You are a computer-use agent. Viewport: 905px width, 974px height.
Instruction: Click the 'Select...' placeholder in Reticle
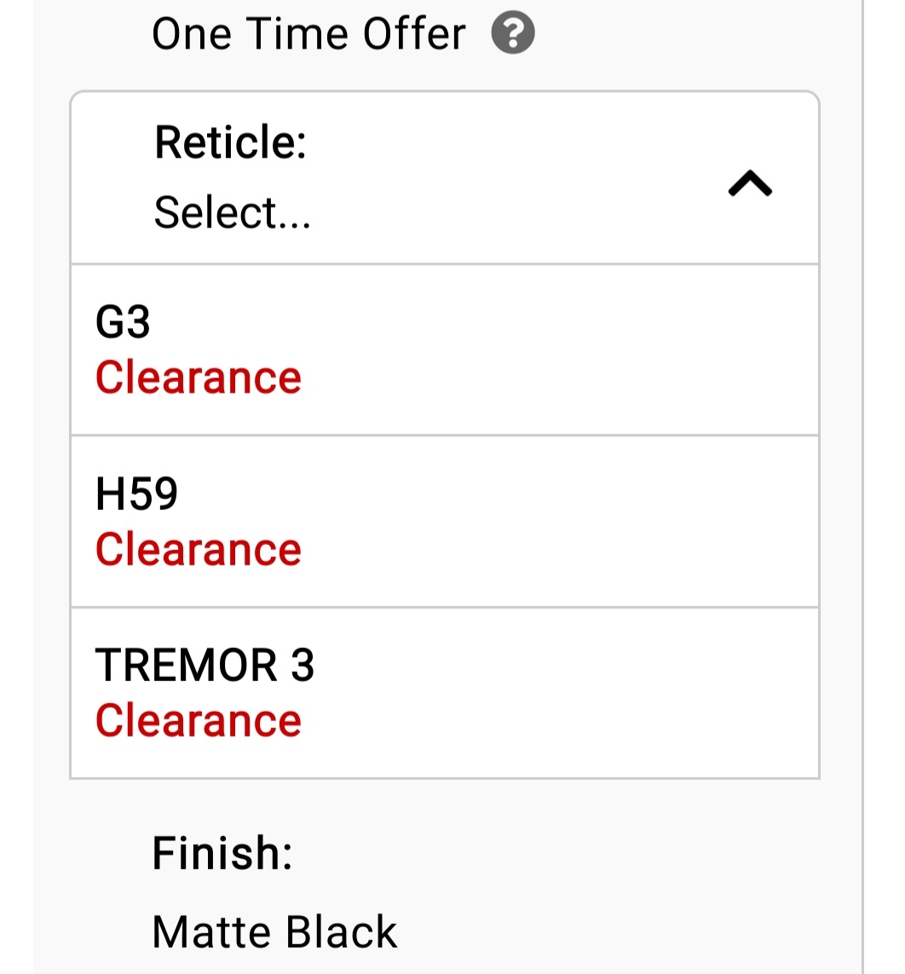tap(232, 212)
